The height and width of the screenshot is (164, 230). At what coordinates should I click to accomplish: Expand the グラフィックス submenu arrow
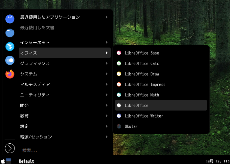pos(107,63)
